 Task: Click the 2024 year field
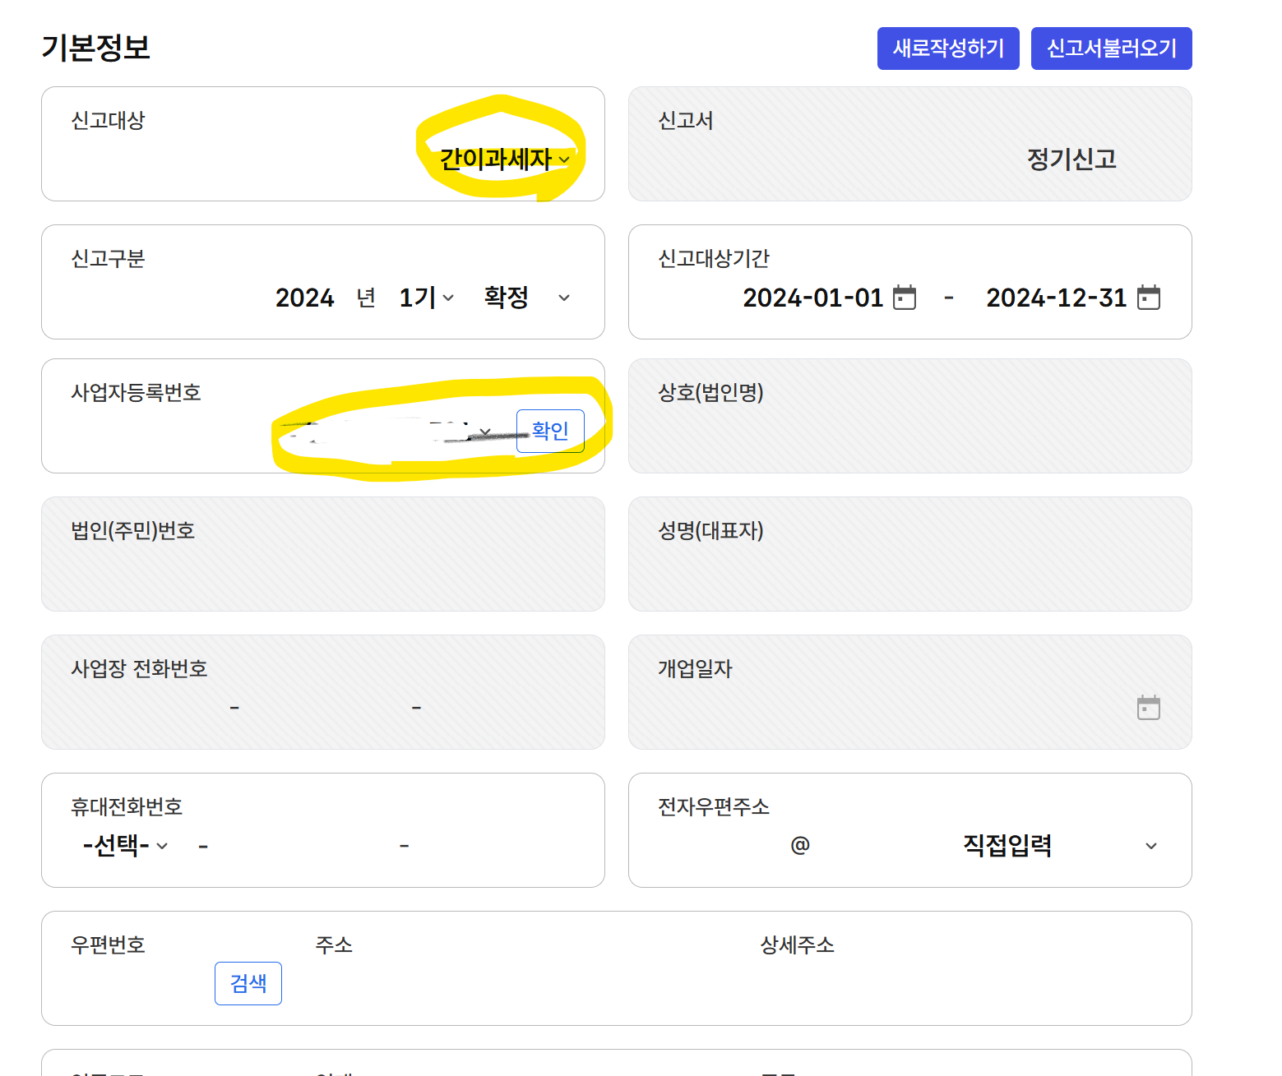point(304,297)
